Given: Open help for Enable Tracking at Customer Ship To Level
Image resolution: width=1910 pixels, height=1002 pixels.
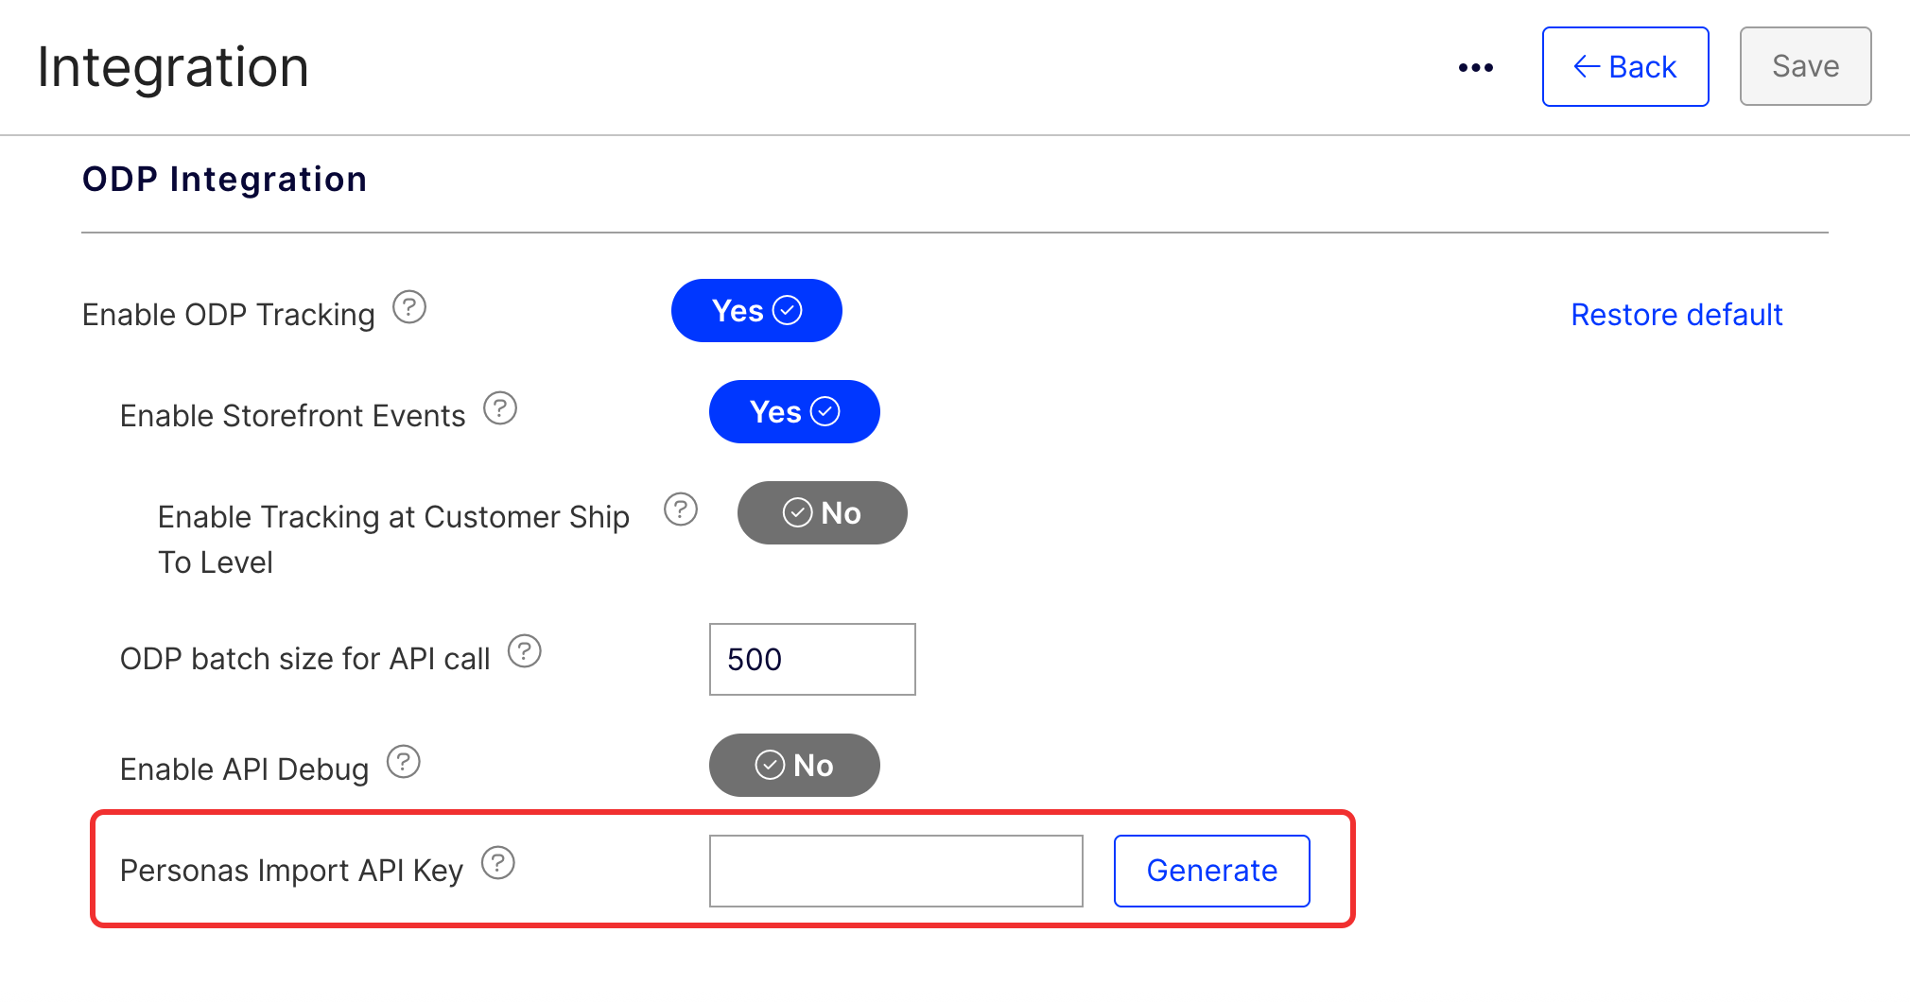Looking at the screenshot, I should click(x=681, y=510).
